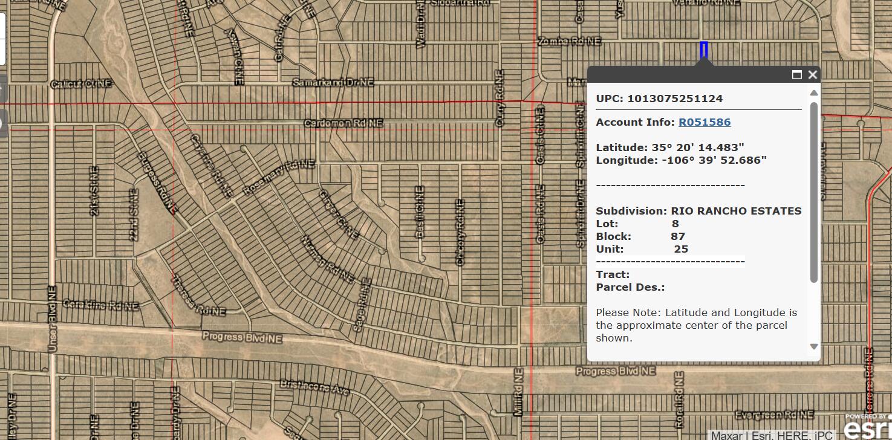
Task: Click the Maxar Esri HERE attribution text
Action: pyautogui.click(x=772, y=435)
